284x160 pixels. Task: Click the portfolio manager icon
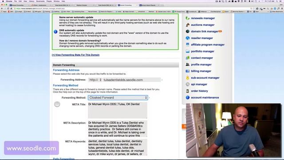coord(187,52)
